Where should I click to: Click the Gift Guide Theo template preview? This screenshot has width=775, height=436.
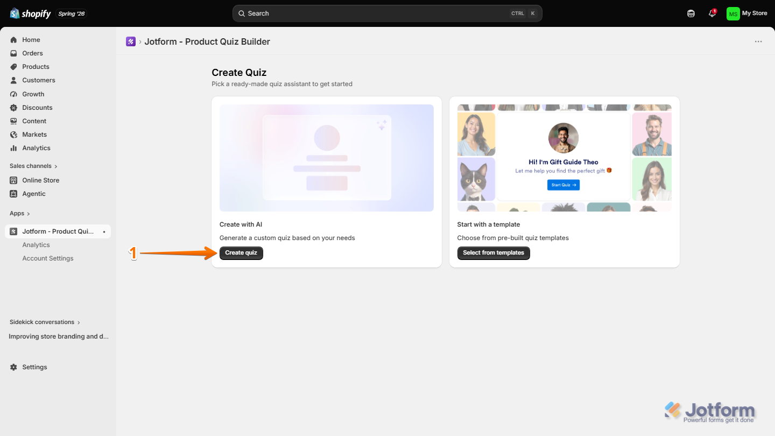pyautogui.click(x=565, y=158)
